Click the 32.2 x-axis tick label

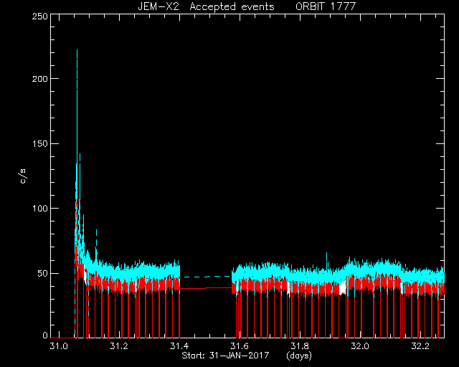tap(420, 346)
